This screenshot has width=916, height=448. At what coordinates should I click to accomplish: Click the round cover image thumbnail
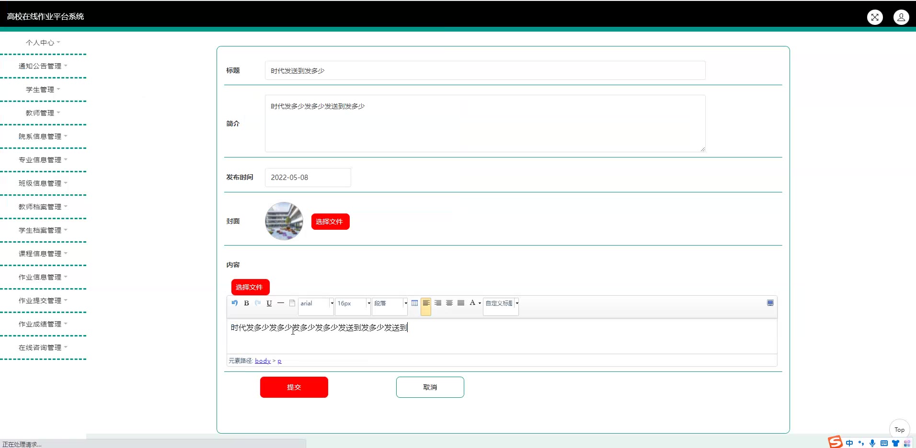[284, 221]
